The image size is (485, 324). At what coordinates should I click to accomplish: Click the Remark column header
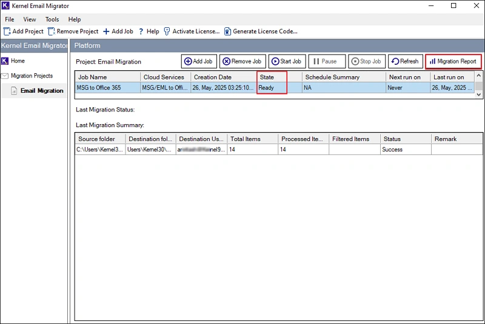457,139
